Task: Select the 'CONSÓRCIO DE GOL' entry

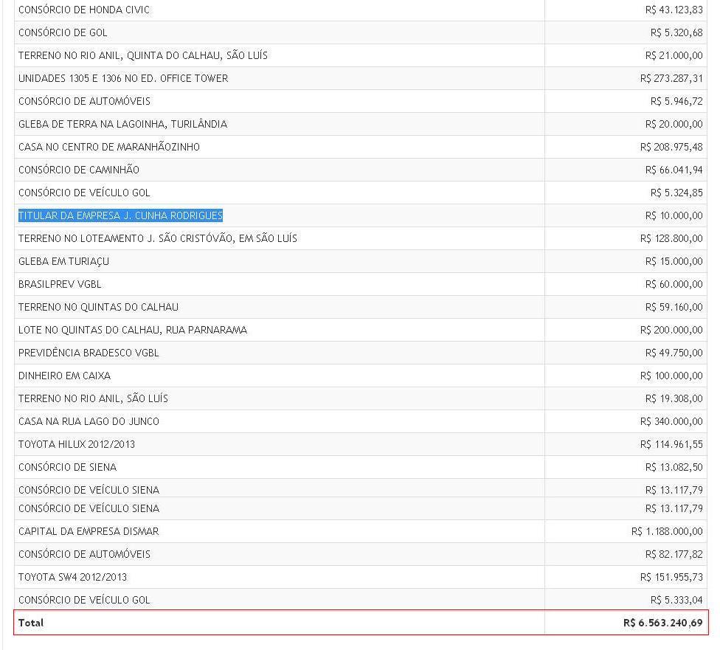Action: [63, 32]
